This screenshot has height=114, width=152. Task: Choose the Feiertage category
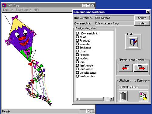point(83,41)
